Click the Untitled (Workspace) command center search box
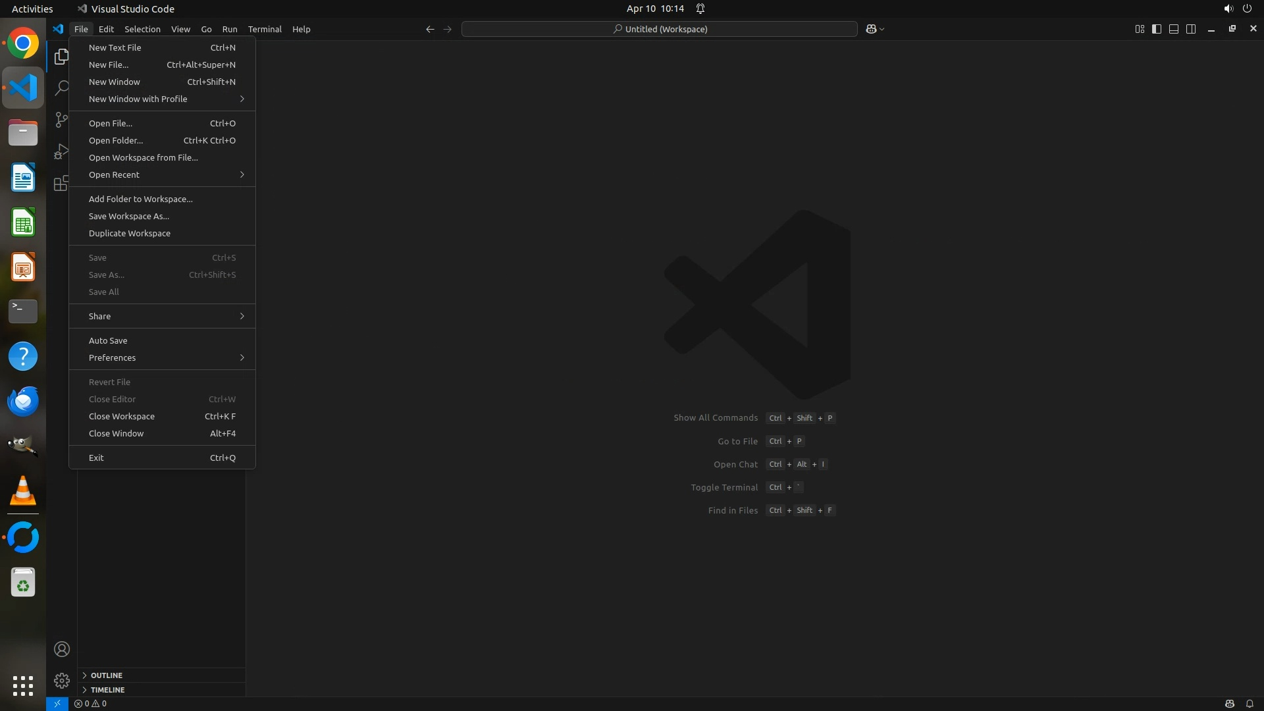This screenshot has width=1264, height=711. (x=660, y=29)
